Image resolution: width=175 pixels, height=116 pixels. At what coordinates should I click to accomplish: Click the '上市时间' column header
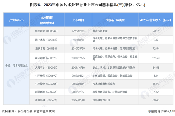click(x=78, y=20)
